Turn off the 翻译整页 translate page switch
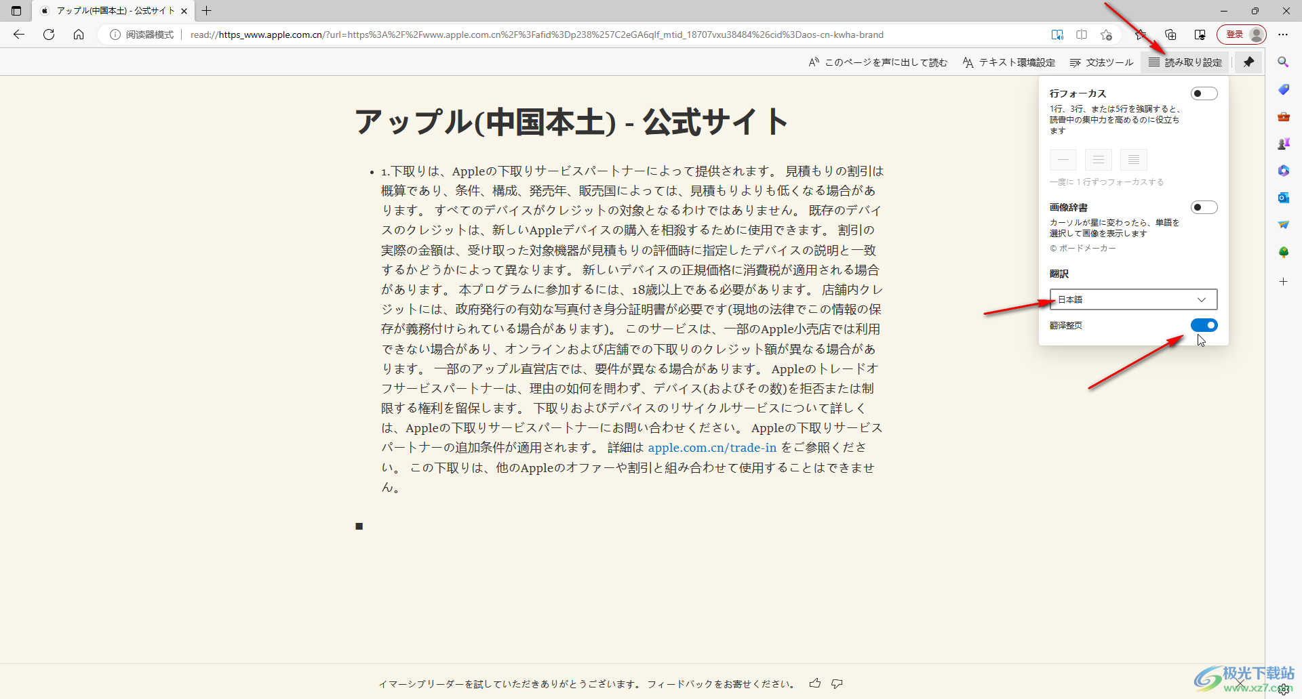The image size is (1302, 699). coord(1204,325)
